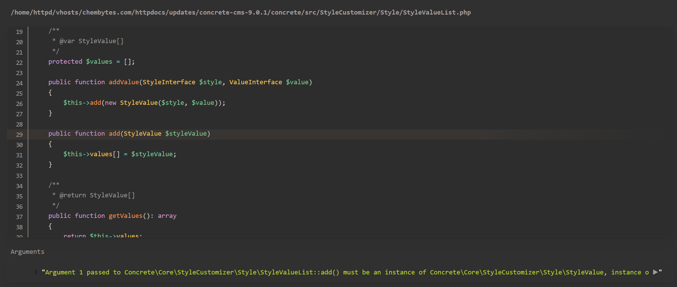Click argument entry number 1
Image resolution: width=677 pixels, height=287 pixels.
pos(343,272)
